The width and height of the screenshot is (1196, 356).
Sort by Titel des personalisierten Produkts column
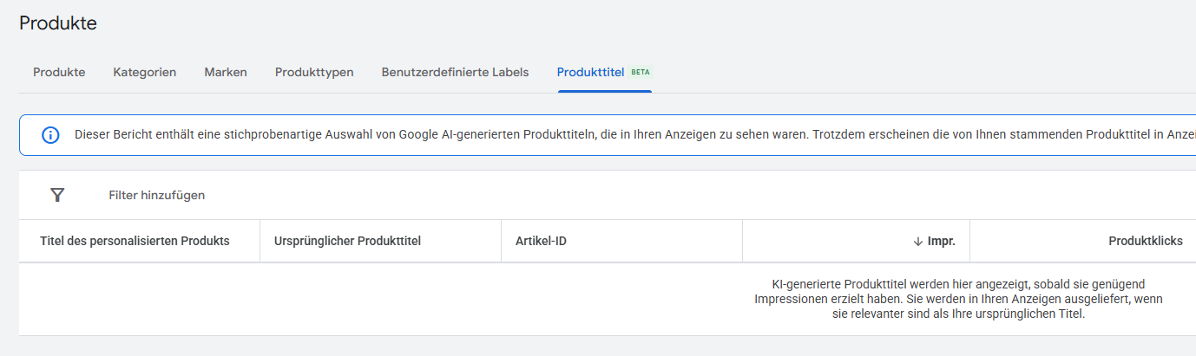(135, 241)
